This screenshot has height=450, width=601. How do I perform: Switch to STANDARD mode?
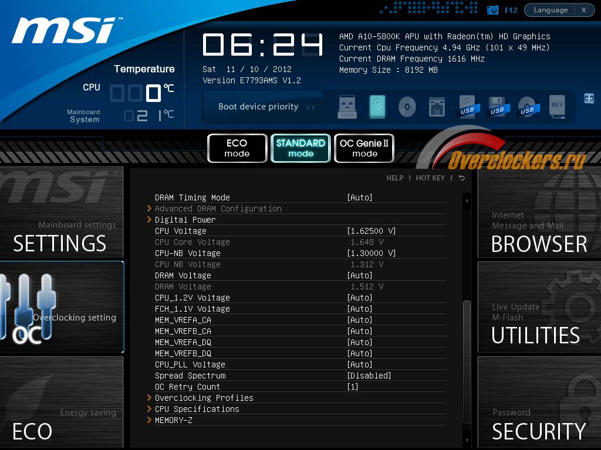(x=300, y=148)
